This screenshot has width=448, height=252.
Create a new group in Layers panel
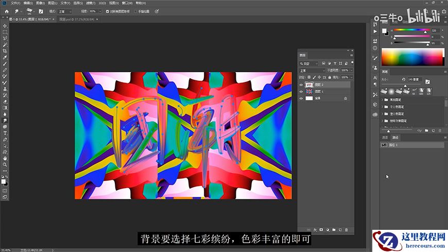coord(334,230)
